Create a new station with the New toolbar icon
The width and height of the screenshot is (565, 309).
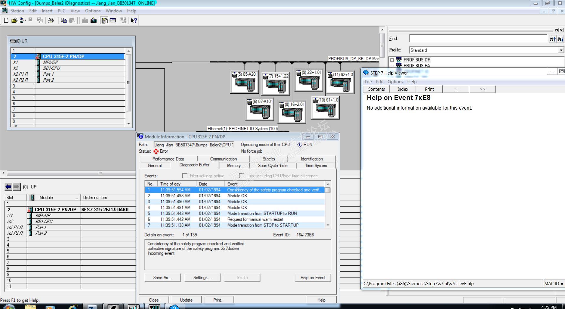tap(6, 21)
